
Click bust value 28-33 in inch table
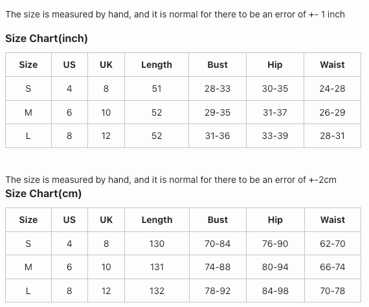click(218, 89)
